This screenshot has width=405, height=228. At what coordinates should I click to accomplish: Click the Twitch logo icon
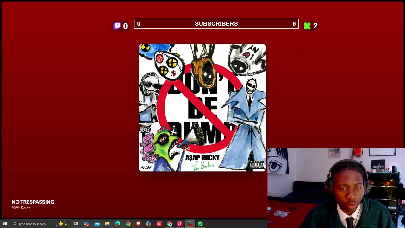117,26
